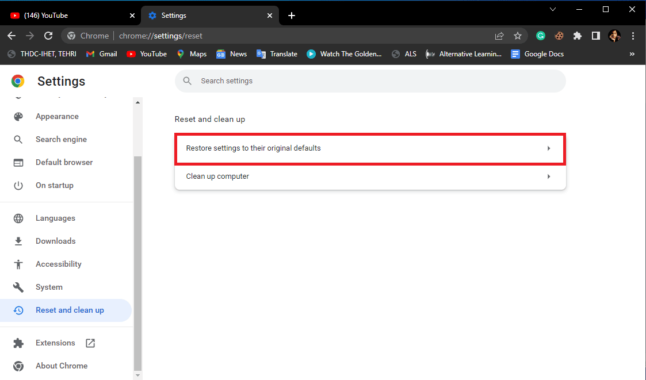The width and height of the screenshot is (646, 380).
Task: Open the Google Docs bookmark
Action: tap(537, 54)
